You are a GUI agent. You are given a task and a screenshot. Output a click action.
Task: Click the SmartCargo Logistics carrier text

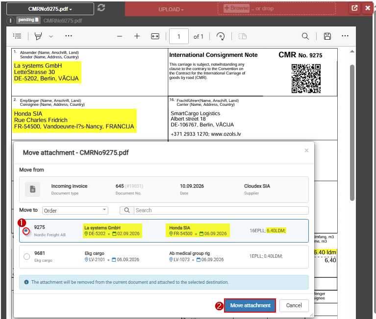[195, 113]
